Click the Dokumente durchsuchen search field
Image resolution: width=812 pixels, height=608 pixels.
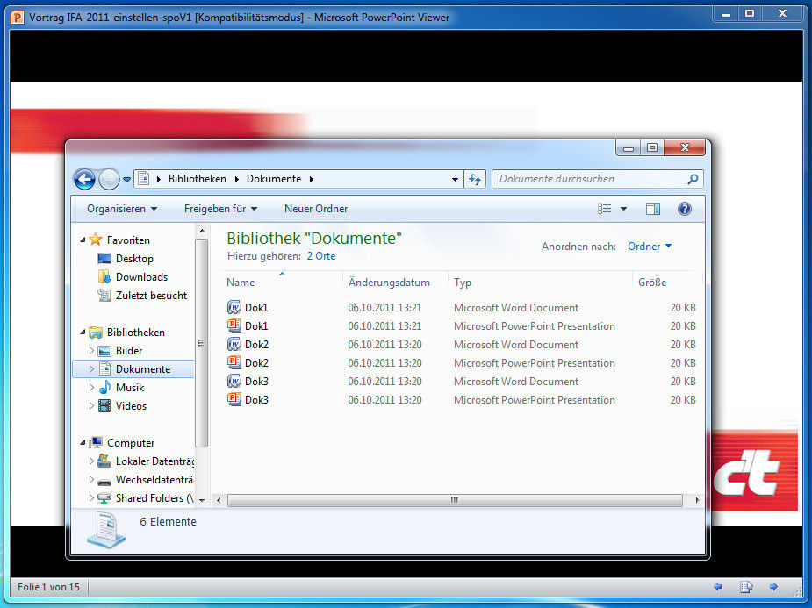[x=598, y=179]
